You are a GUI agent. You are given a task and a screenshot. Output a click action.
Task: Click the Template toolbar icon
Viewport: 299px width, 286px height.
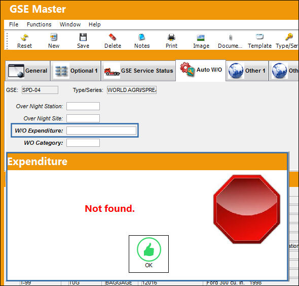[x=259, y=41]
